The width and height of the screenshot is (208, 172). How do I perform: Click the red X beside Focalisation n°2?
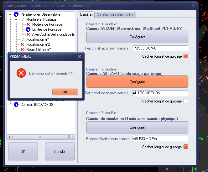[x=22, y=44]
